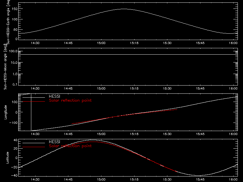
Task: Click the "Sun-HESSI-Moon angle [deg]" axis title
Action: click(5, 67)
